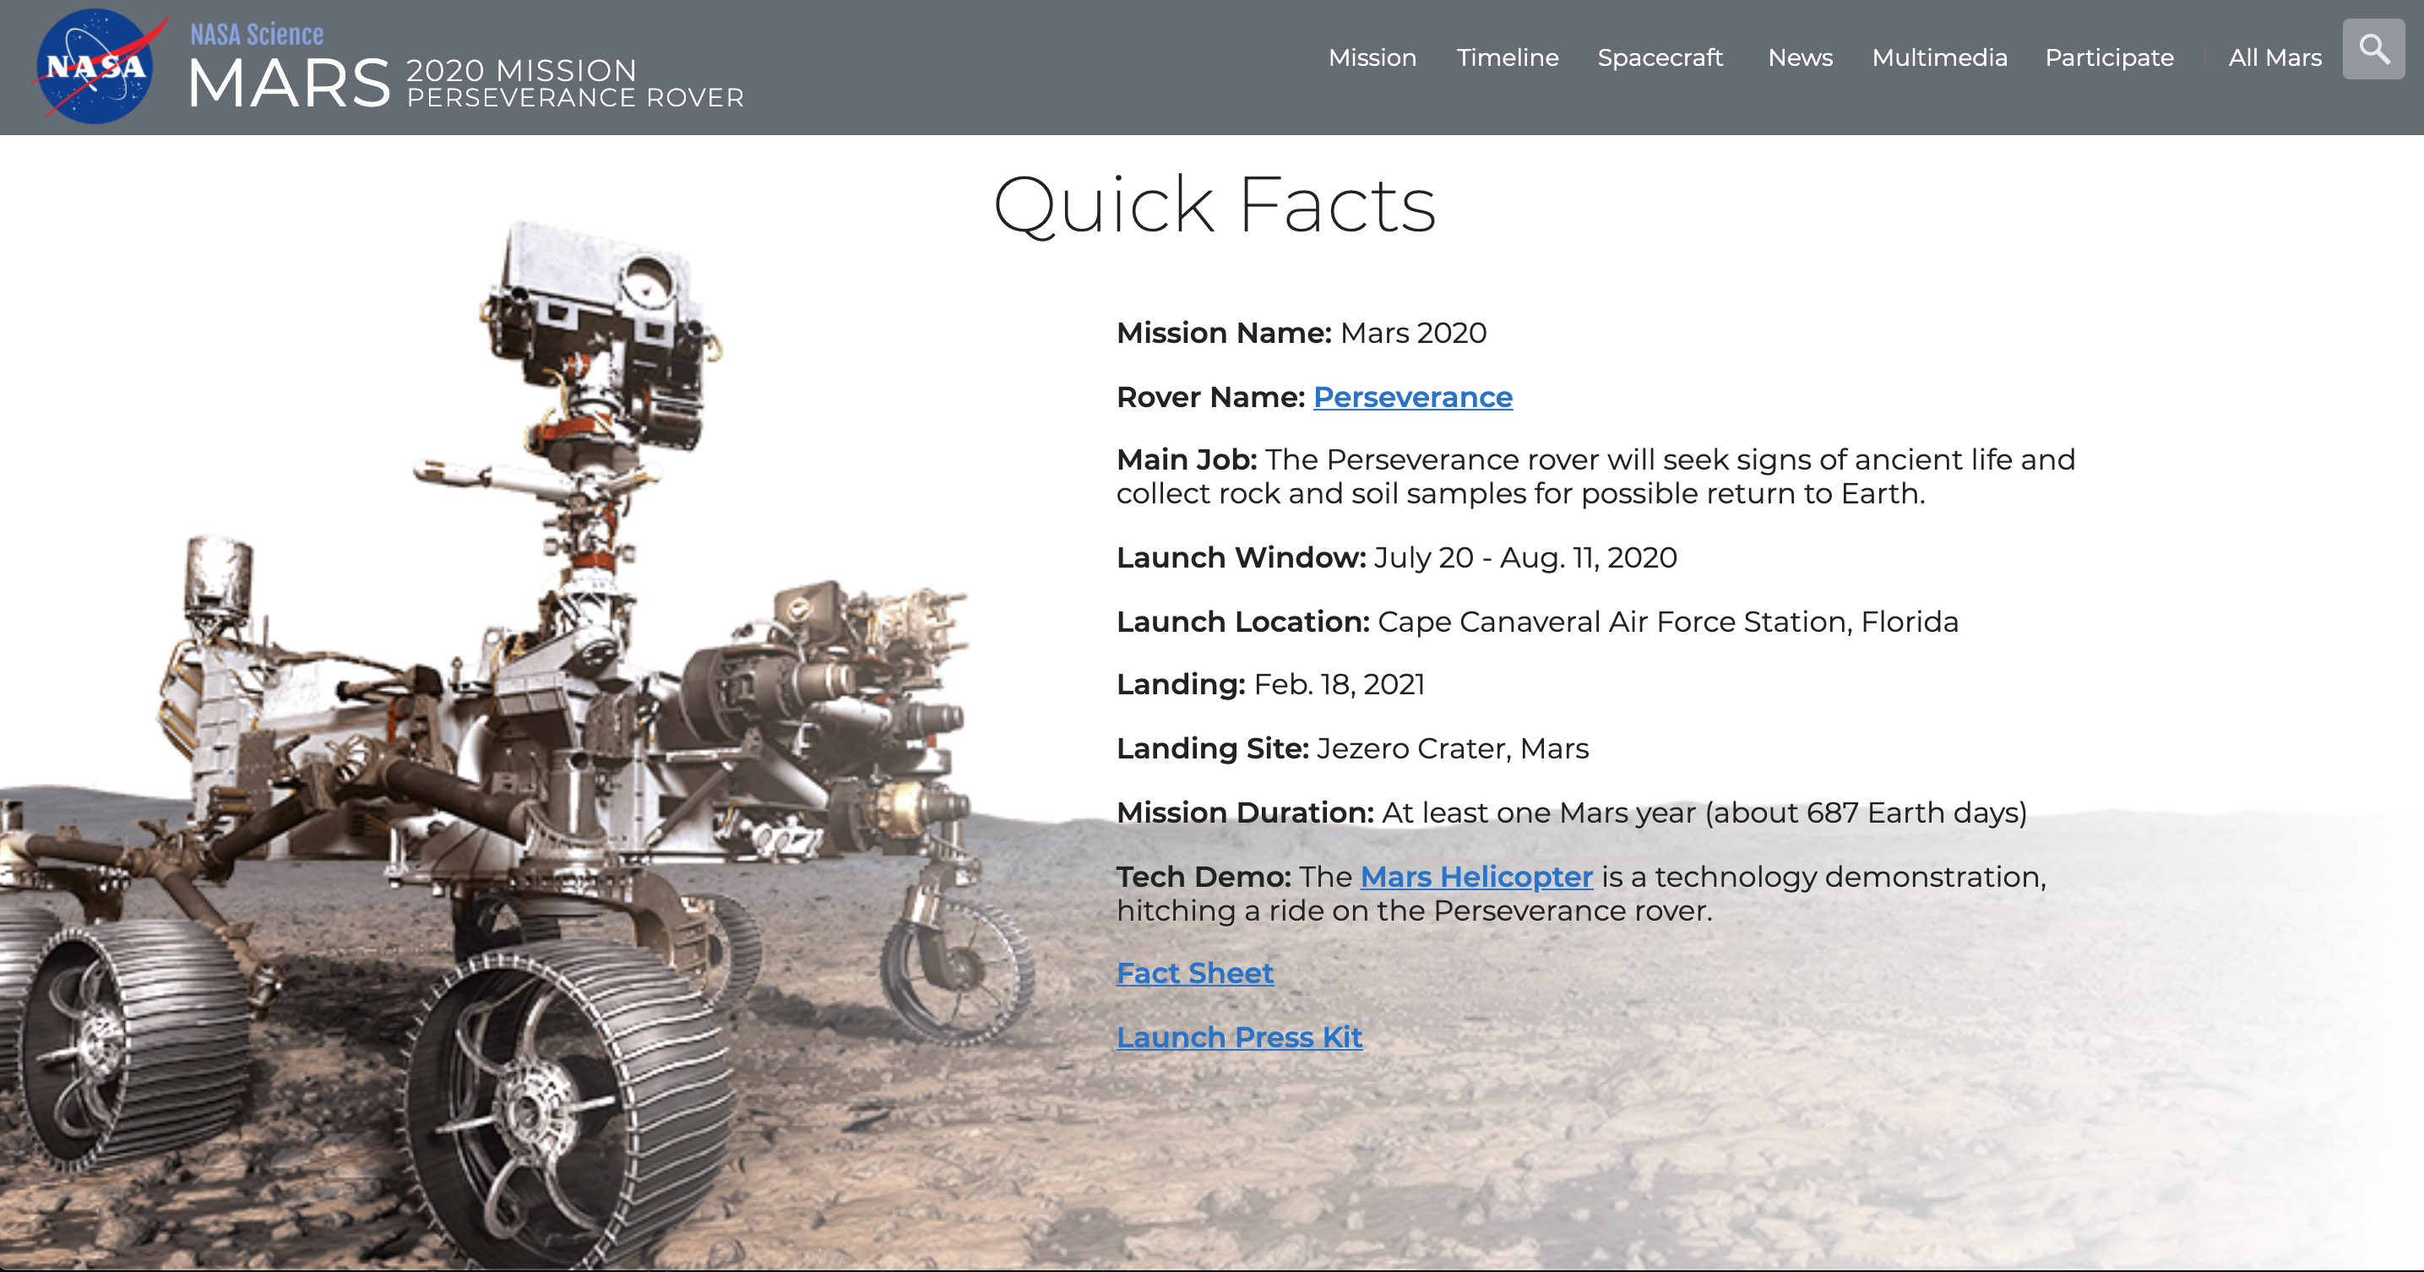Click the NASA meatball logo
The image size is (2424, 1272).
(94, 66)
